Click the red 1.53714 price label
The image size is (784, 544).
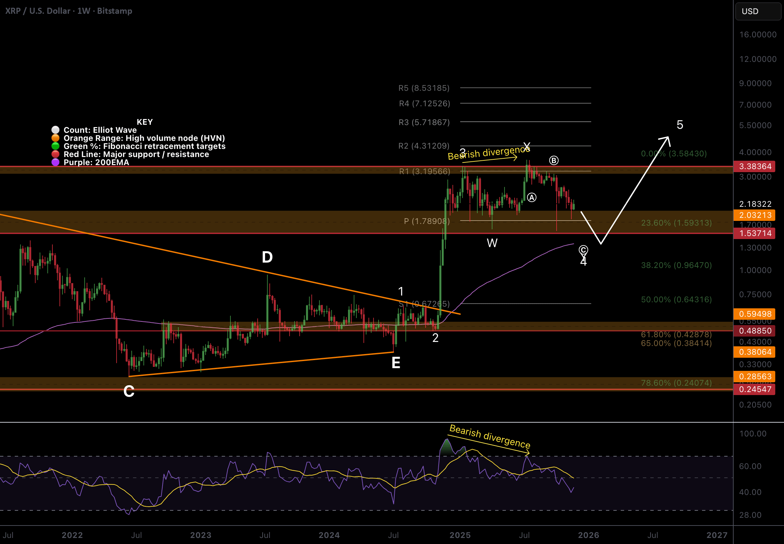click(x=755, y=233)
